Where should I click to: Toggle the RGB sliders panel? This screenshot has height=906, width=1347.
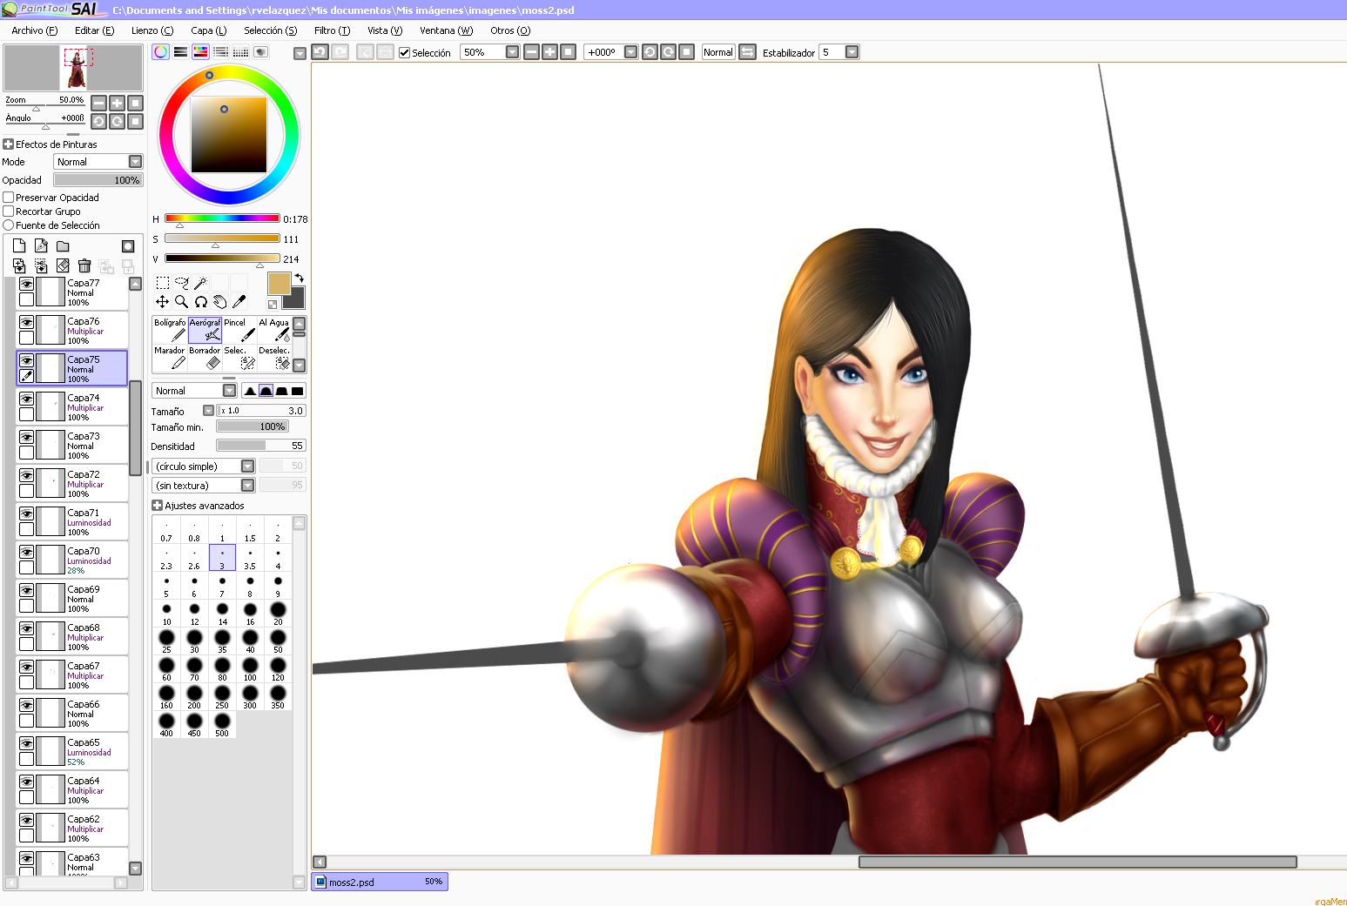(180, 52)
